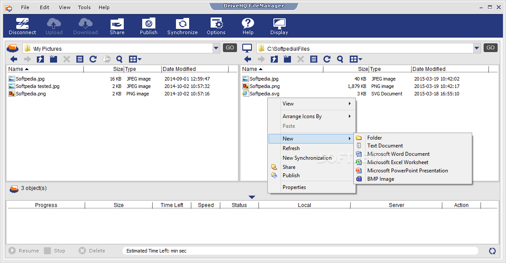
Task: Expand the My Pictures path dropdown
Action: point(216,48)
